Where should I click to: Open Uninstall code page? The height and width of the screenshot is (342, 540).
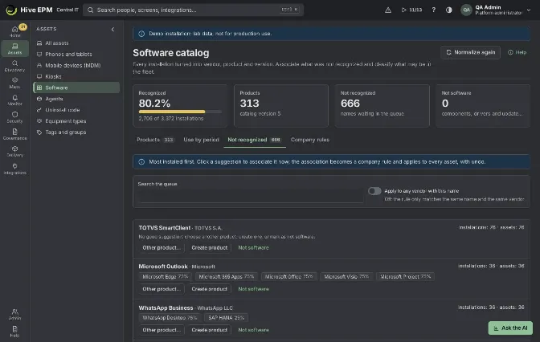(76, 110)
